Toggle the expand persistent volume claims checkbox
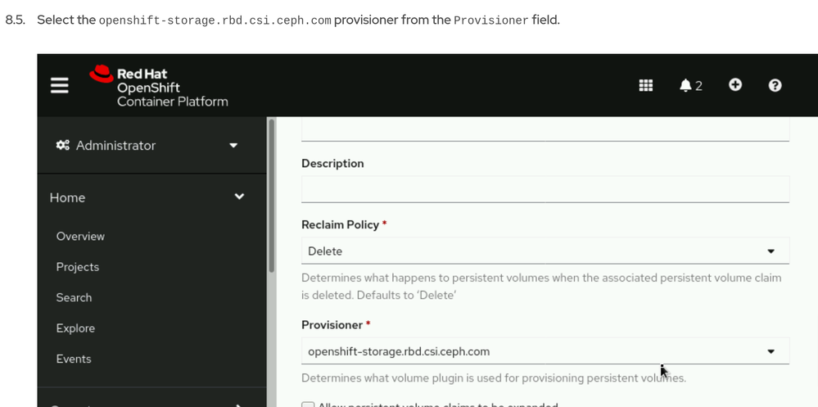Screen dimensions: 818x407 308,405
